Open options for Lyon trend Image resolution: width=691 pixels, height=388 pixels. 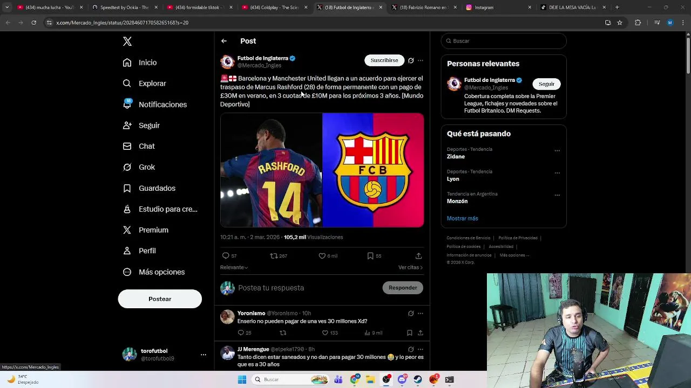point(557,172)
